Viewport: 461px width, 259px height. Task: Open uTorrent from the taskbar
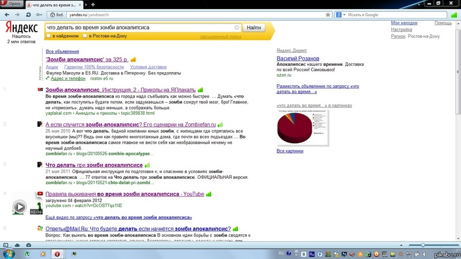click(27, 254)
